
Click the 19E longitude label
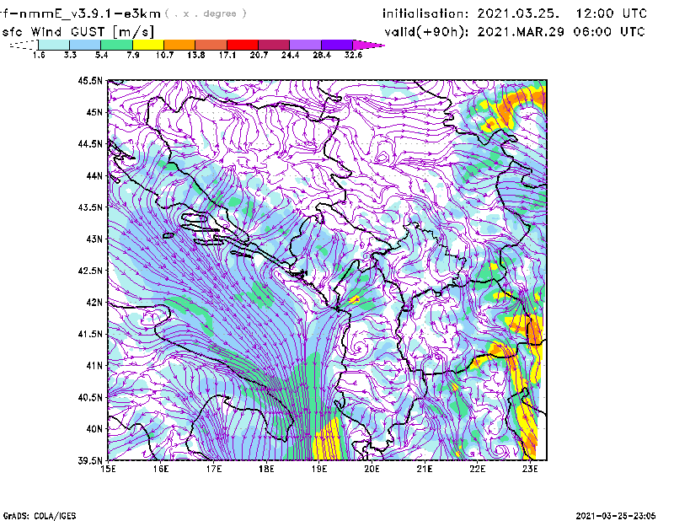319,469
